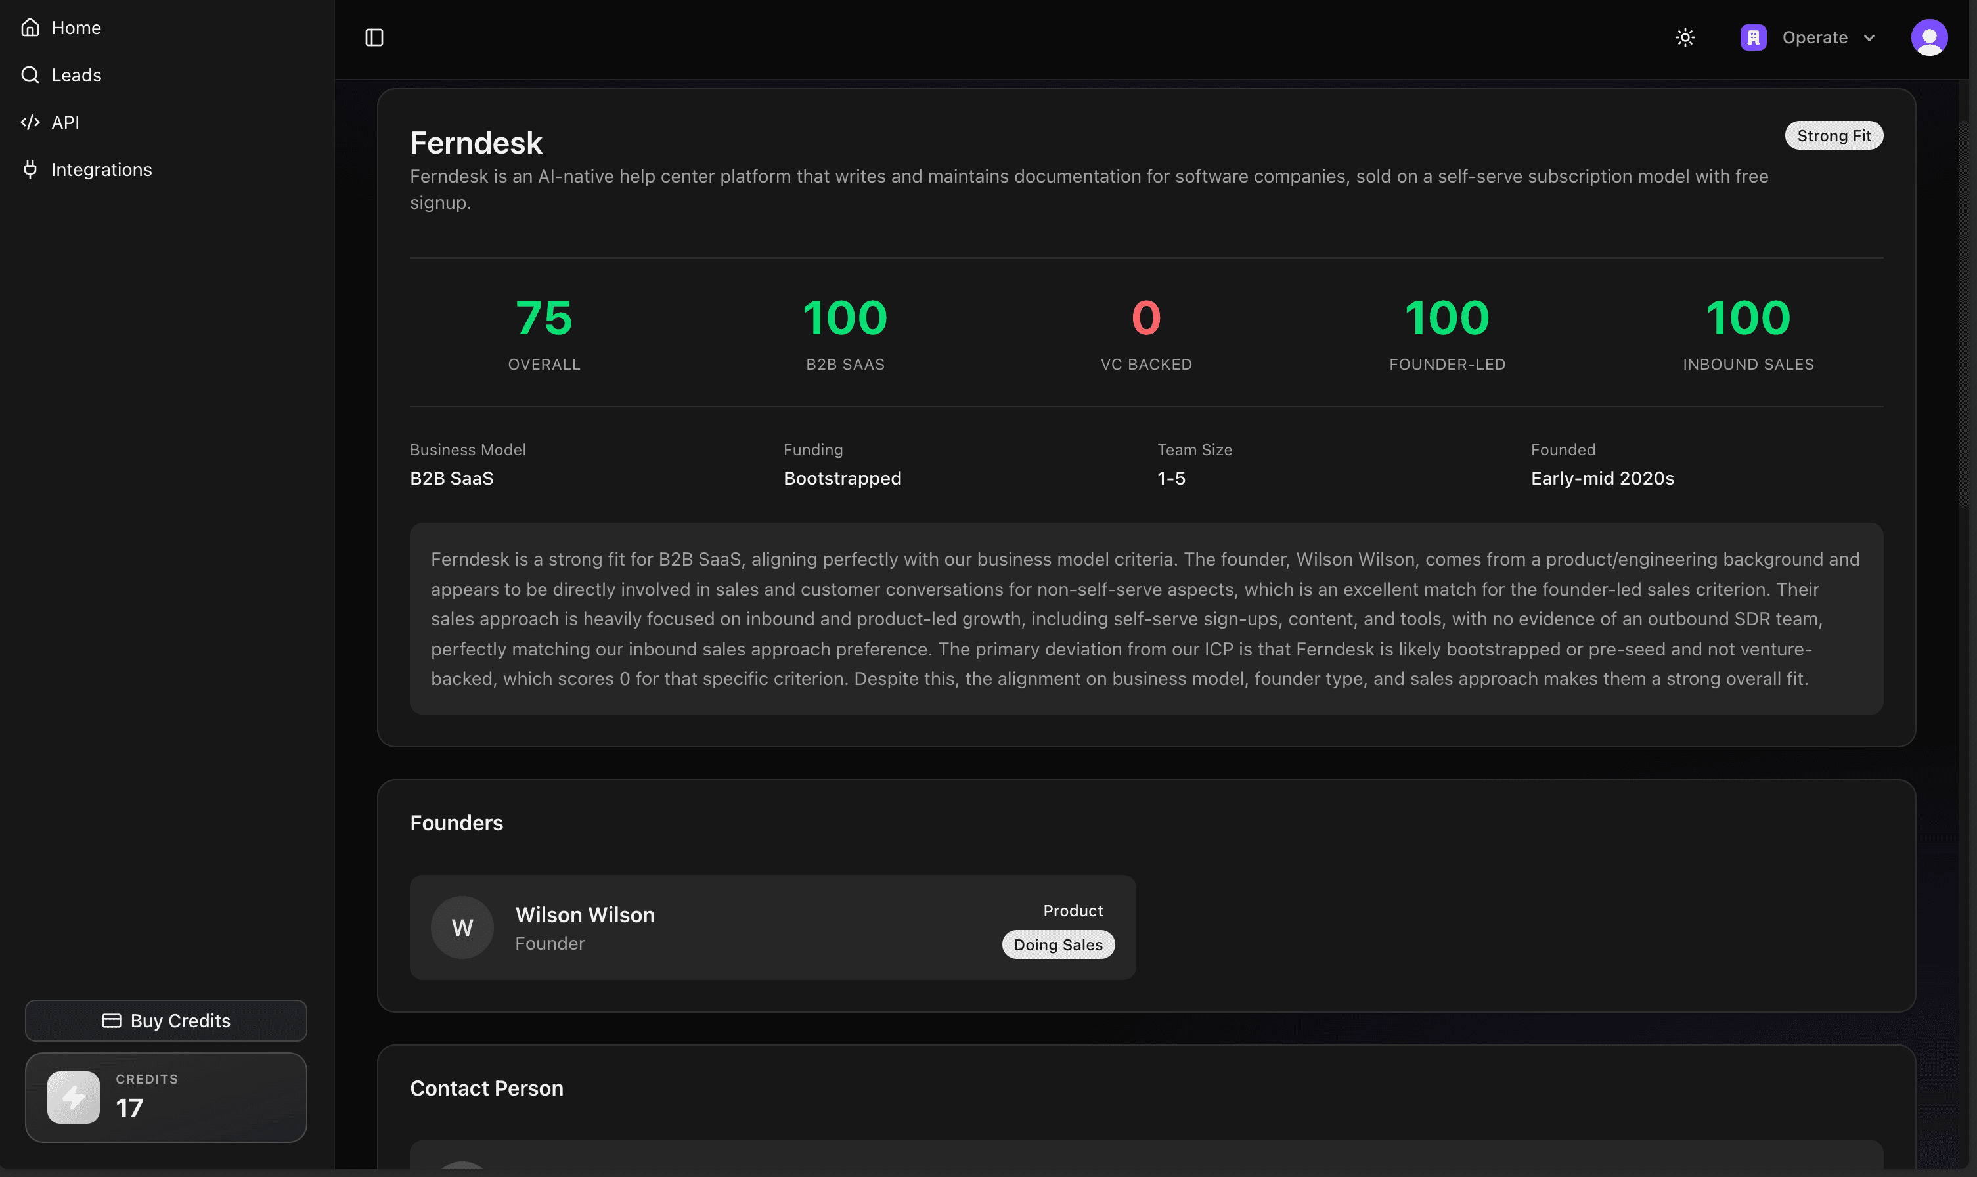Click the Ferndesk company name
This screenshot has width=1977, height=1177.
pyautogui.click(x=475, y=143)
